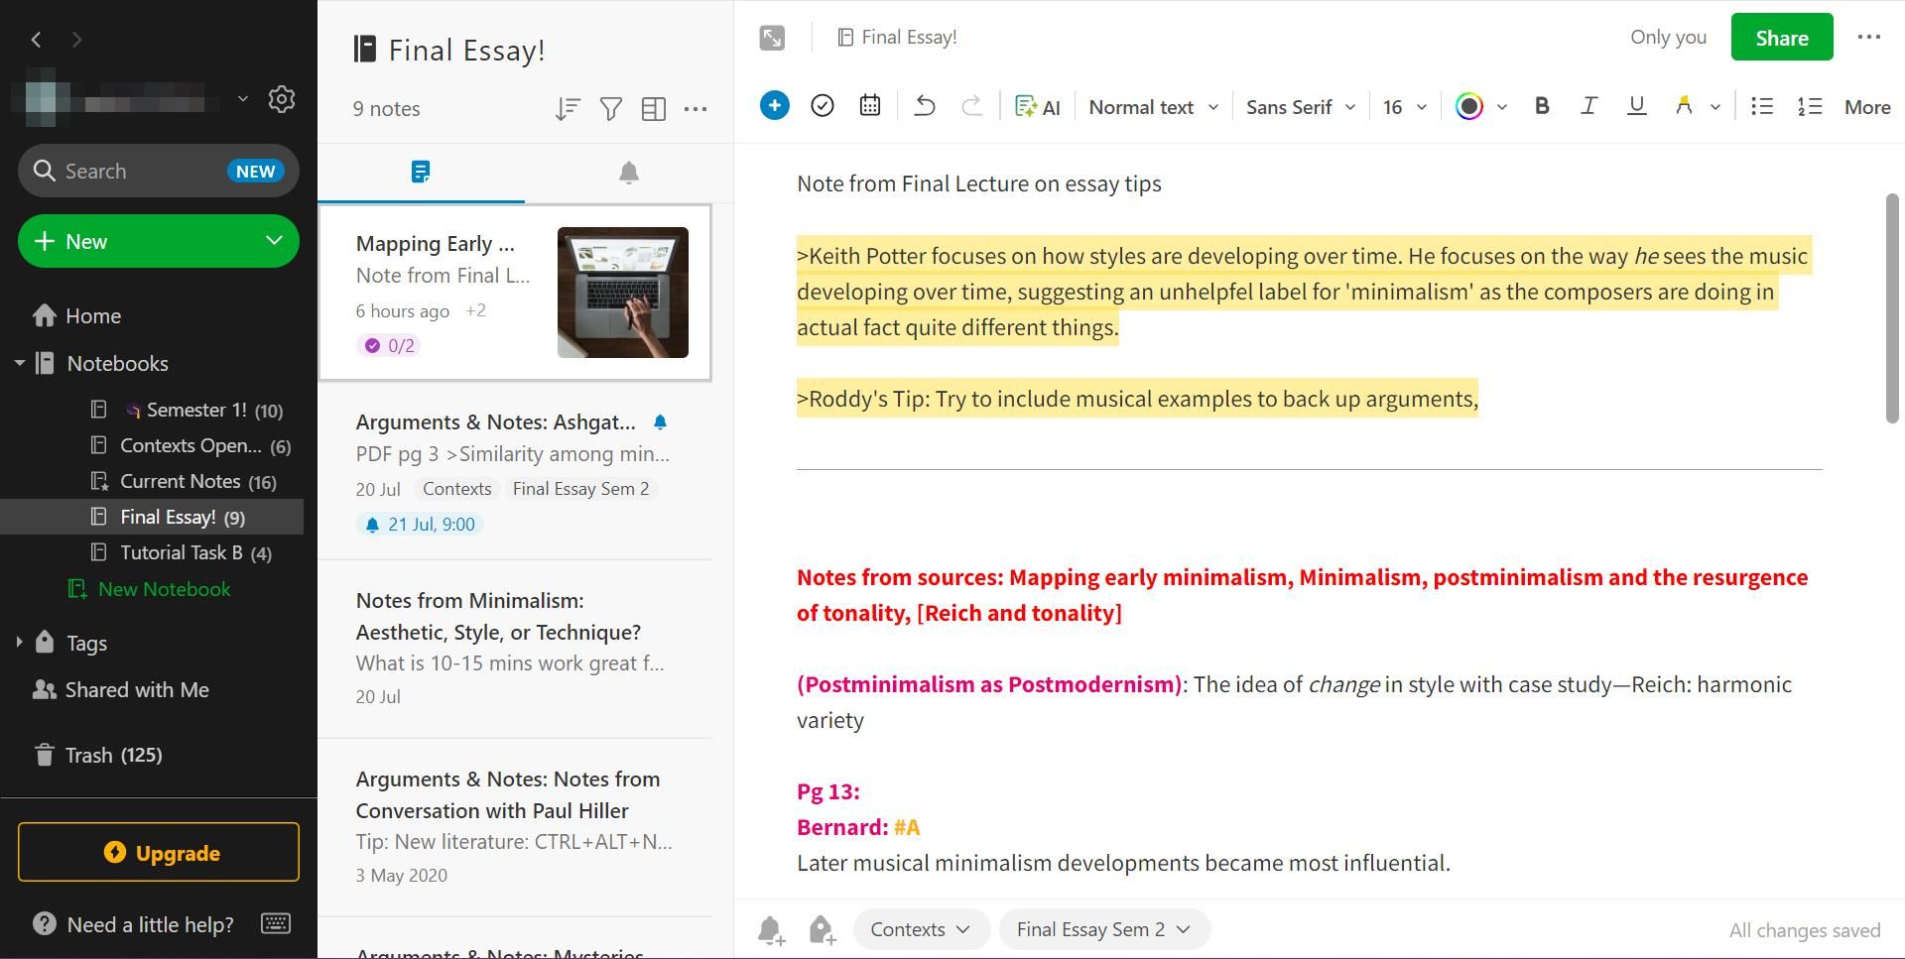This screenshot has height=959, width=1905.
Task: Toggle italic formatting
Action: (1588, 105)
